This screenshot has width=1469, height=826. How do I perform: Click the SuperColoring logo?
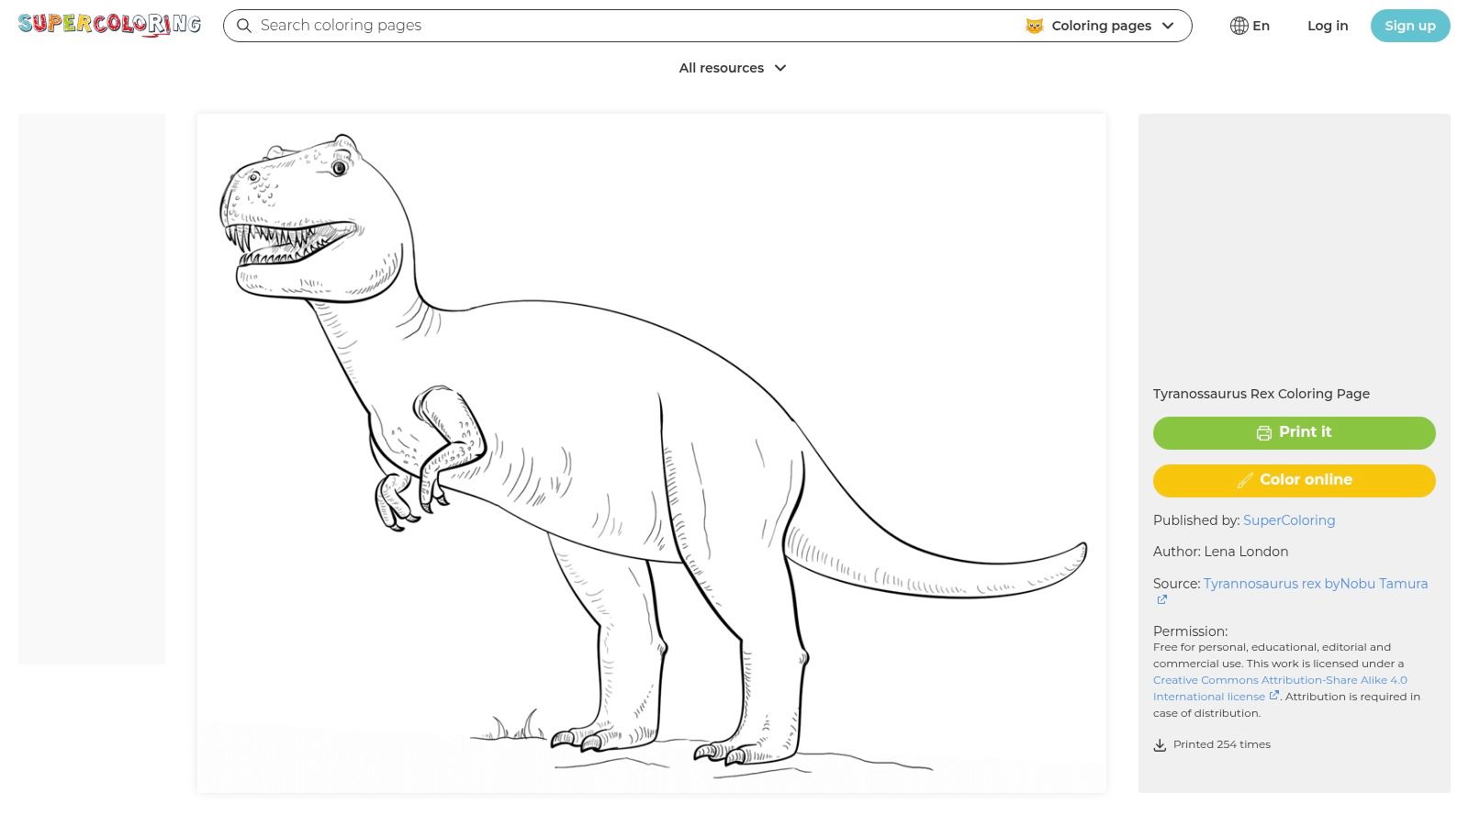point(109,25)
